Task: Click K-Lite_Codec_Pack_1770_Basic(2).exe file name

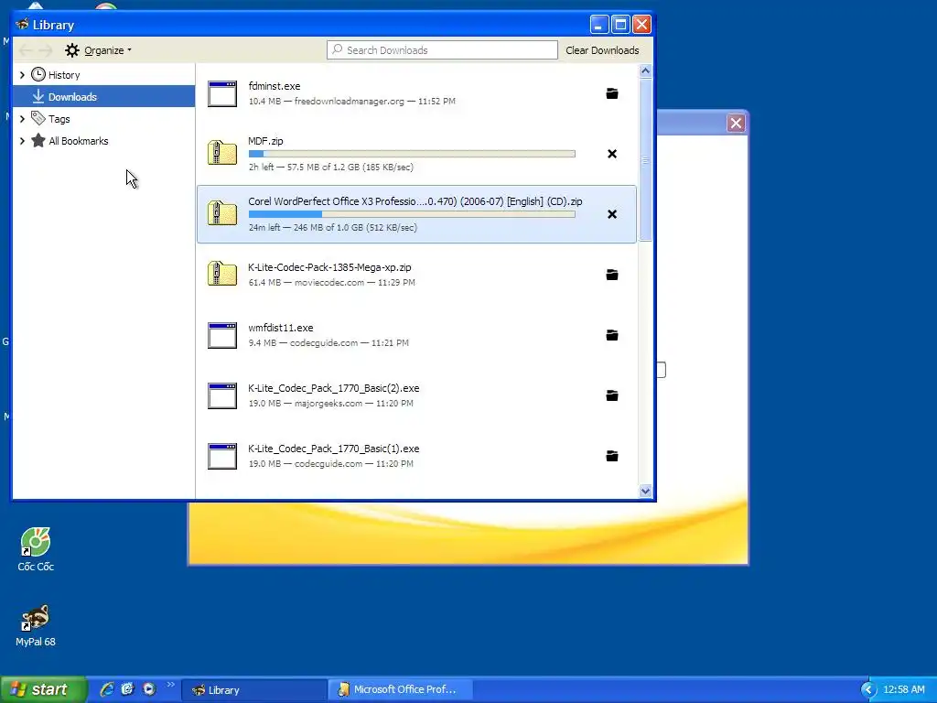Action: [x=333, y=388]
